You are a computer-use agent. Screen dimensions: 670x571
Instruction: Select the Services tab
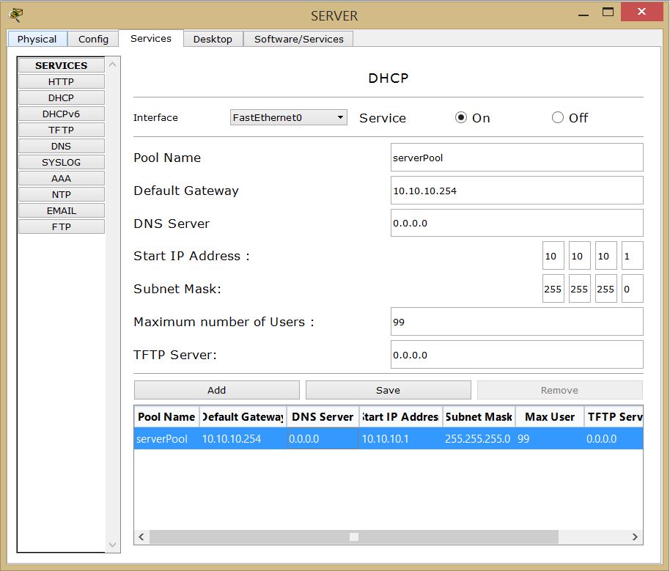[x=151, y=38]
